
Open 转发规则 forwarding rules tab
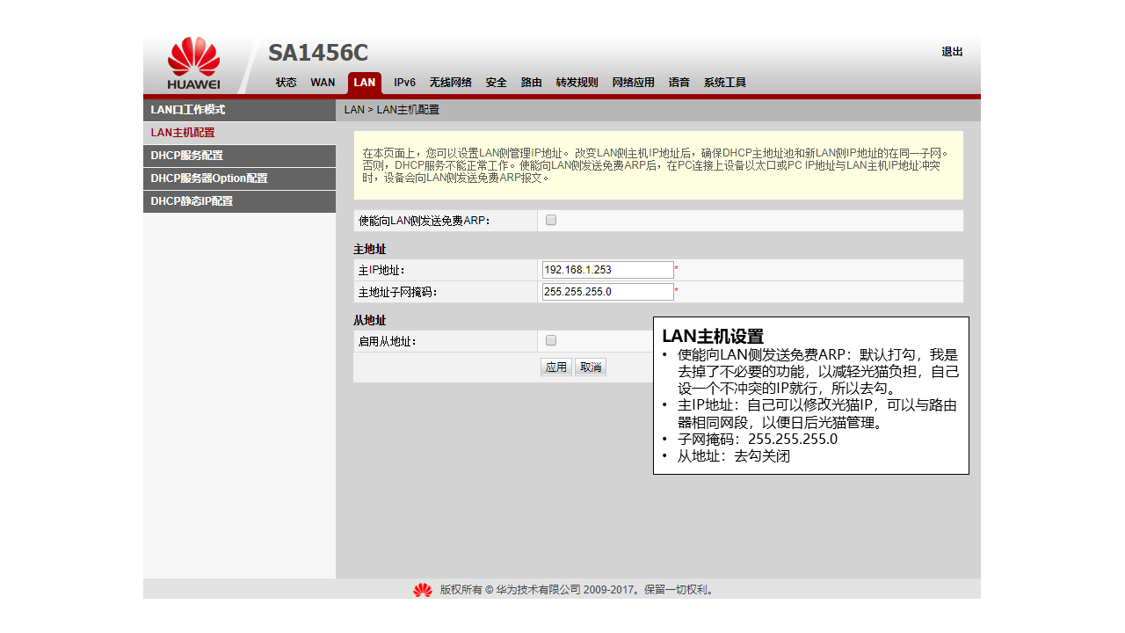click(577, 83)
